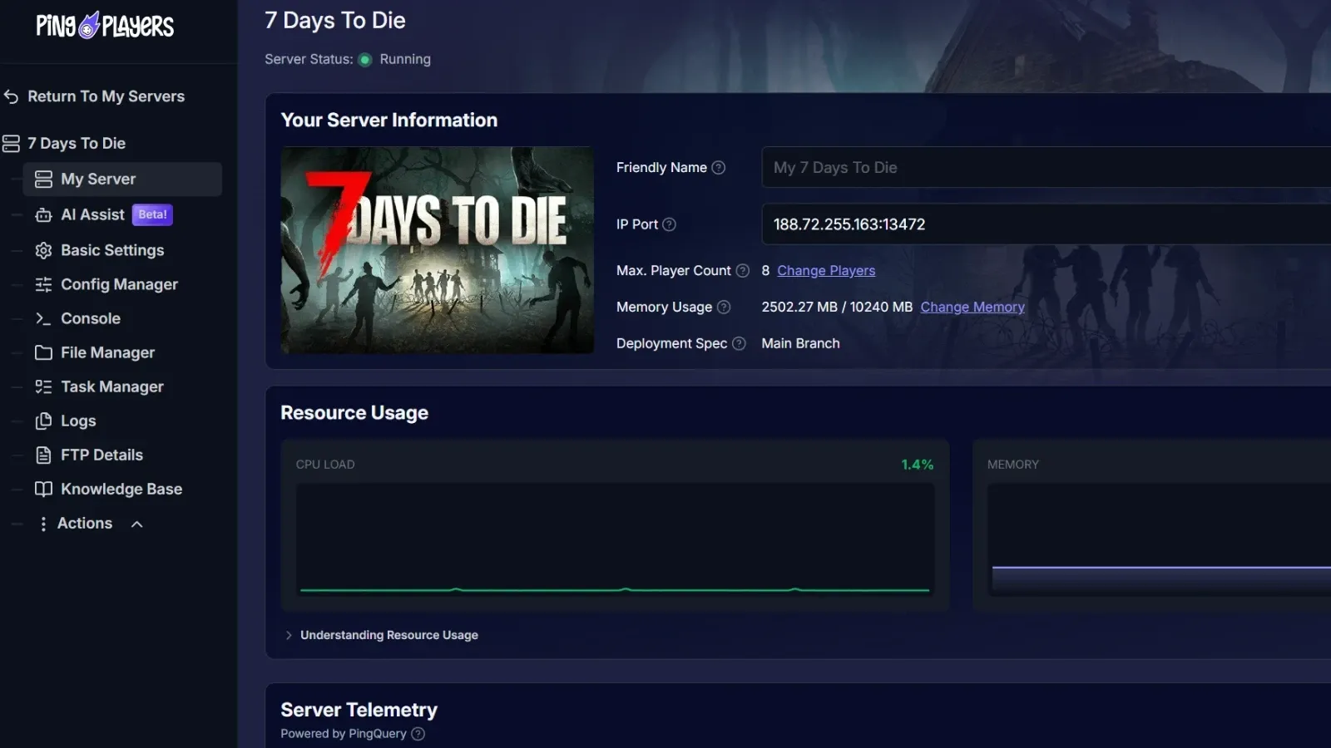Click the Friendly Name input field
The width and height of the screenshot is (1331, 748).
pos(1046,168)
